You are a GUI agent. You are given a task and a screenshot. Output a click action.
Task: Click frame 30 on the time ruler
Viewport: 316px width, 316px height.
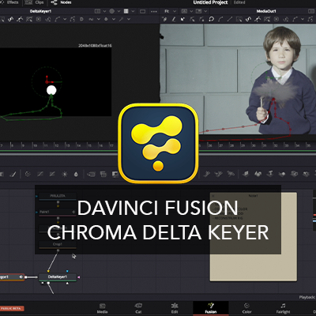click(253, 145)
